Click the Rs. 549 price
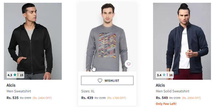The height and width of the screenshot is (107, 222). pyautogui.click(x=162, y=98)
